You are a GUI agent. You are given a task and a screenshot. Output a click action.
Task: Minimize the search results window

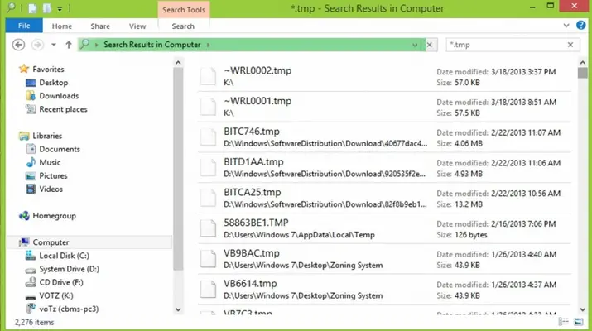click(532, 7)
